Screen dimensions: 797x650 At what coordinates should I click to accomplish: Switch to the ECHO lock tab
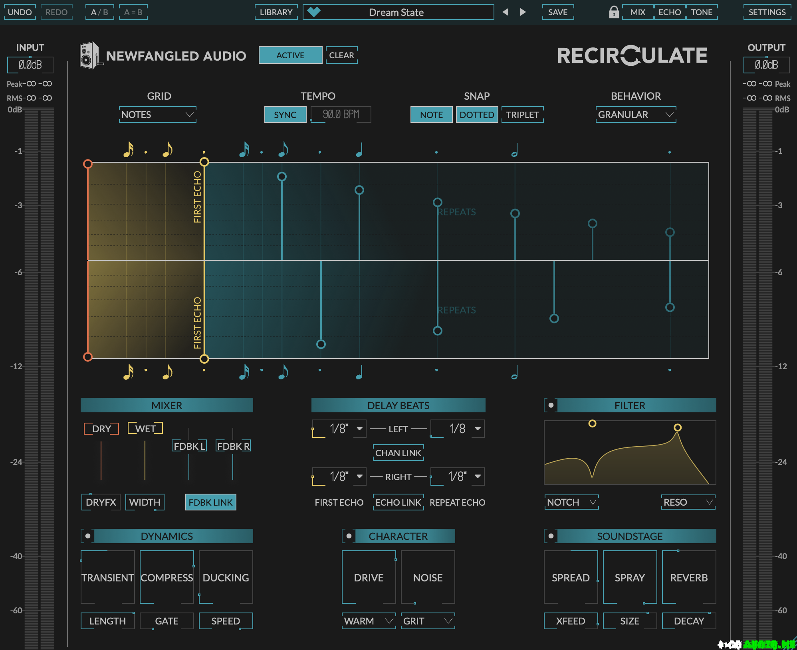(x=670, y=12)
